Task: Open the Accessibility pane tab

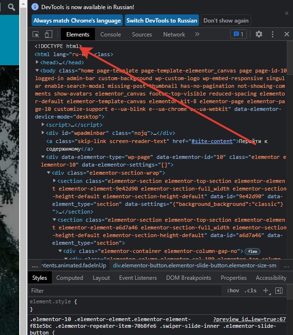Action: 271,278
